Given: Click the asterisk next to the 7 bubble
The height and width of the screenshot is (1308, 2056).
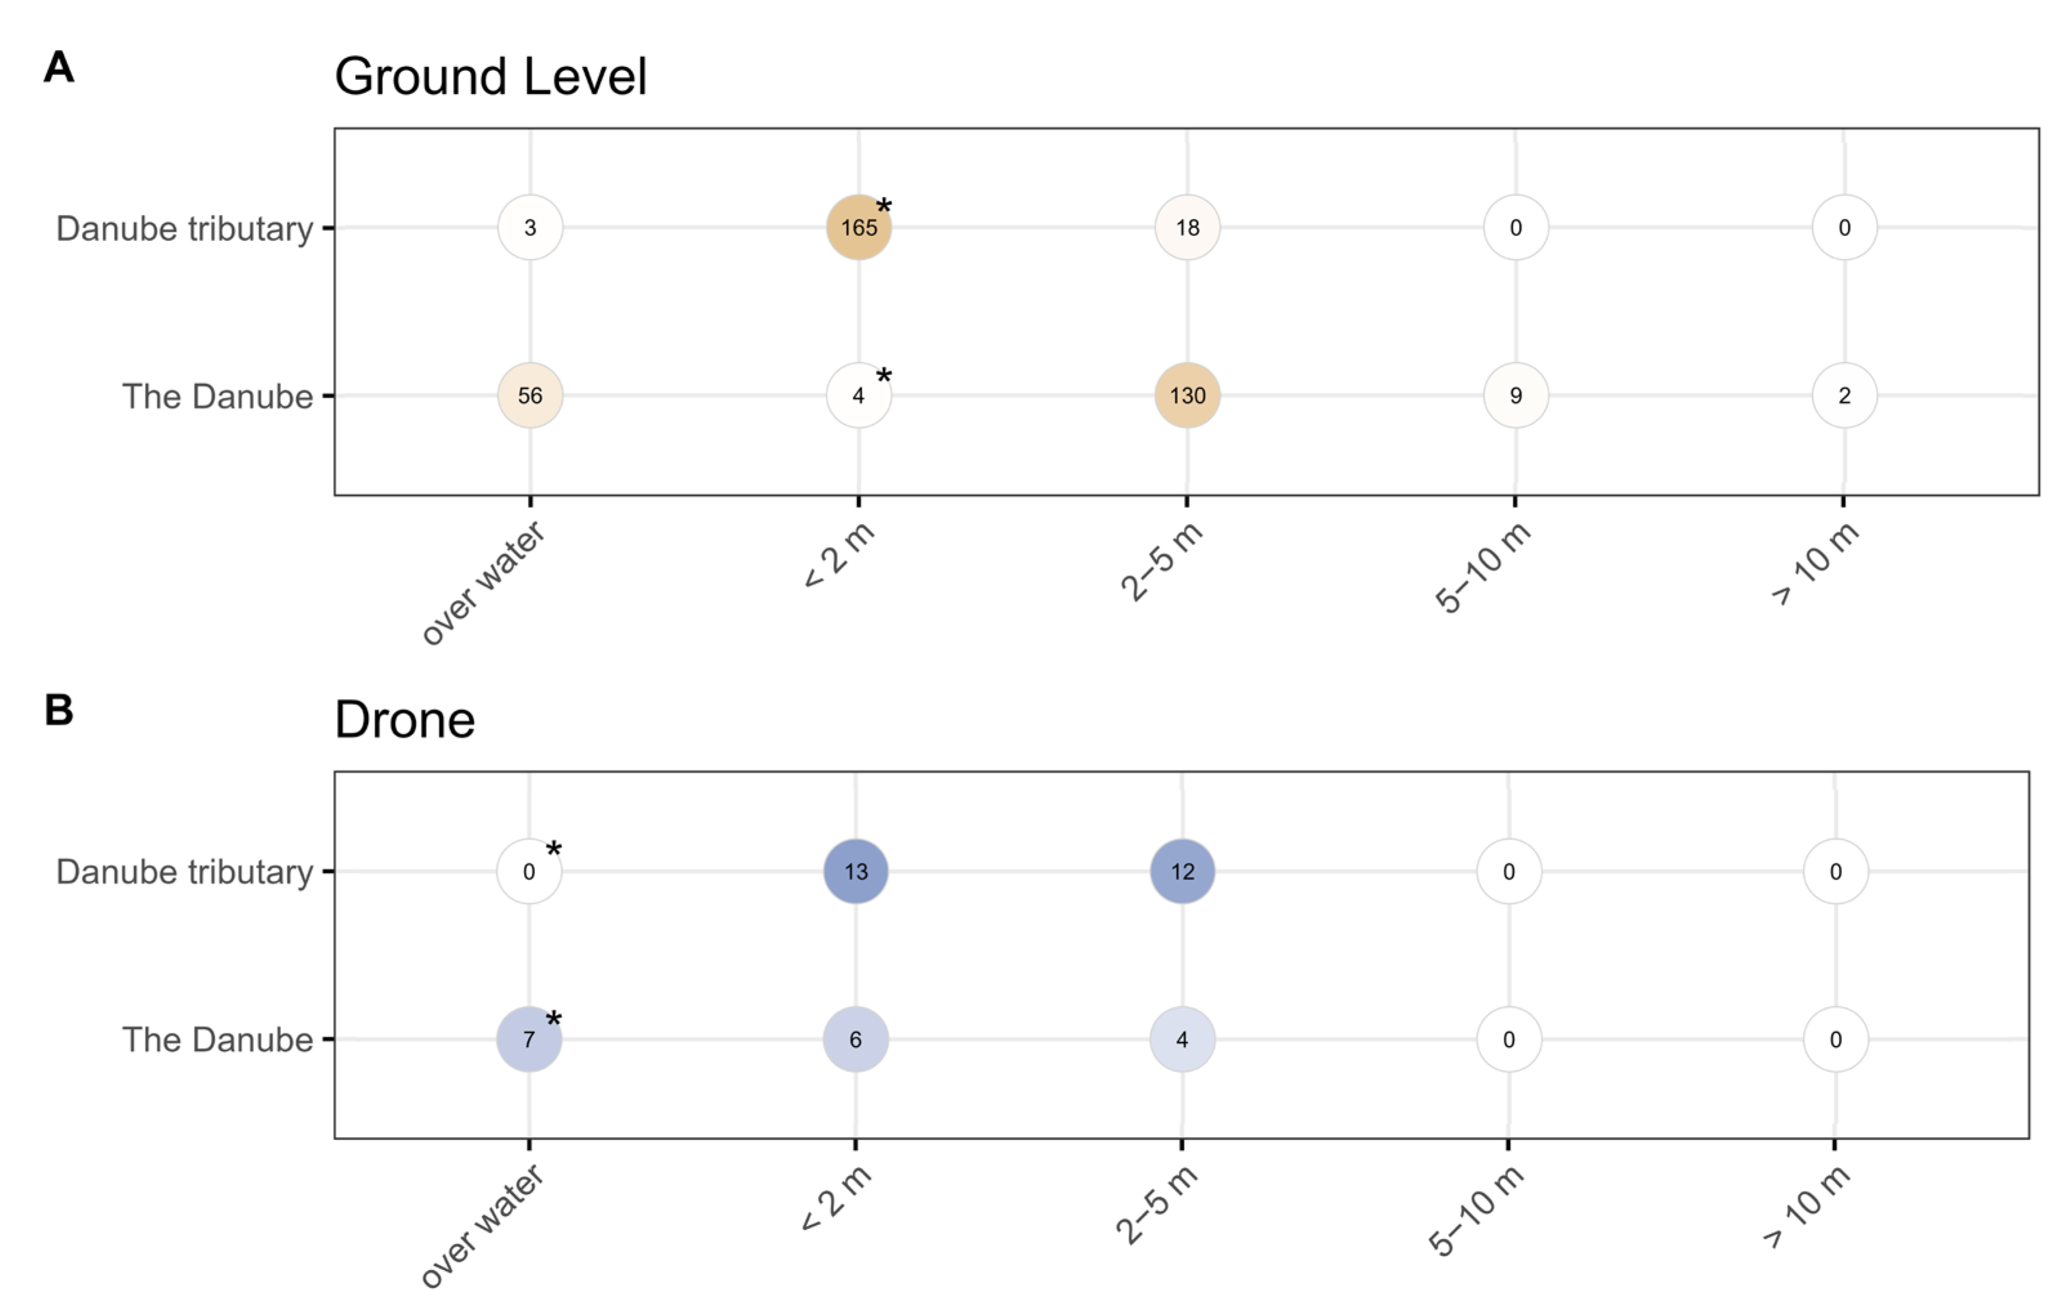Looking at the screenshot, I should pos(553,1020).
